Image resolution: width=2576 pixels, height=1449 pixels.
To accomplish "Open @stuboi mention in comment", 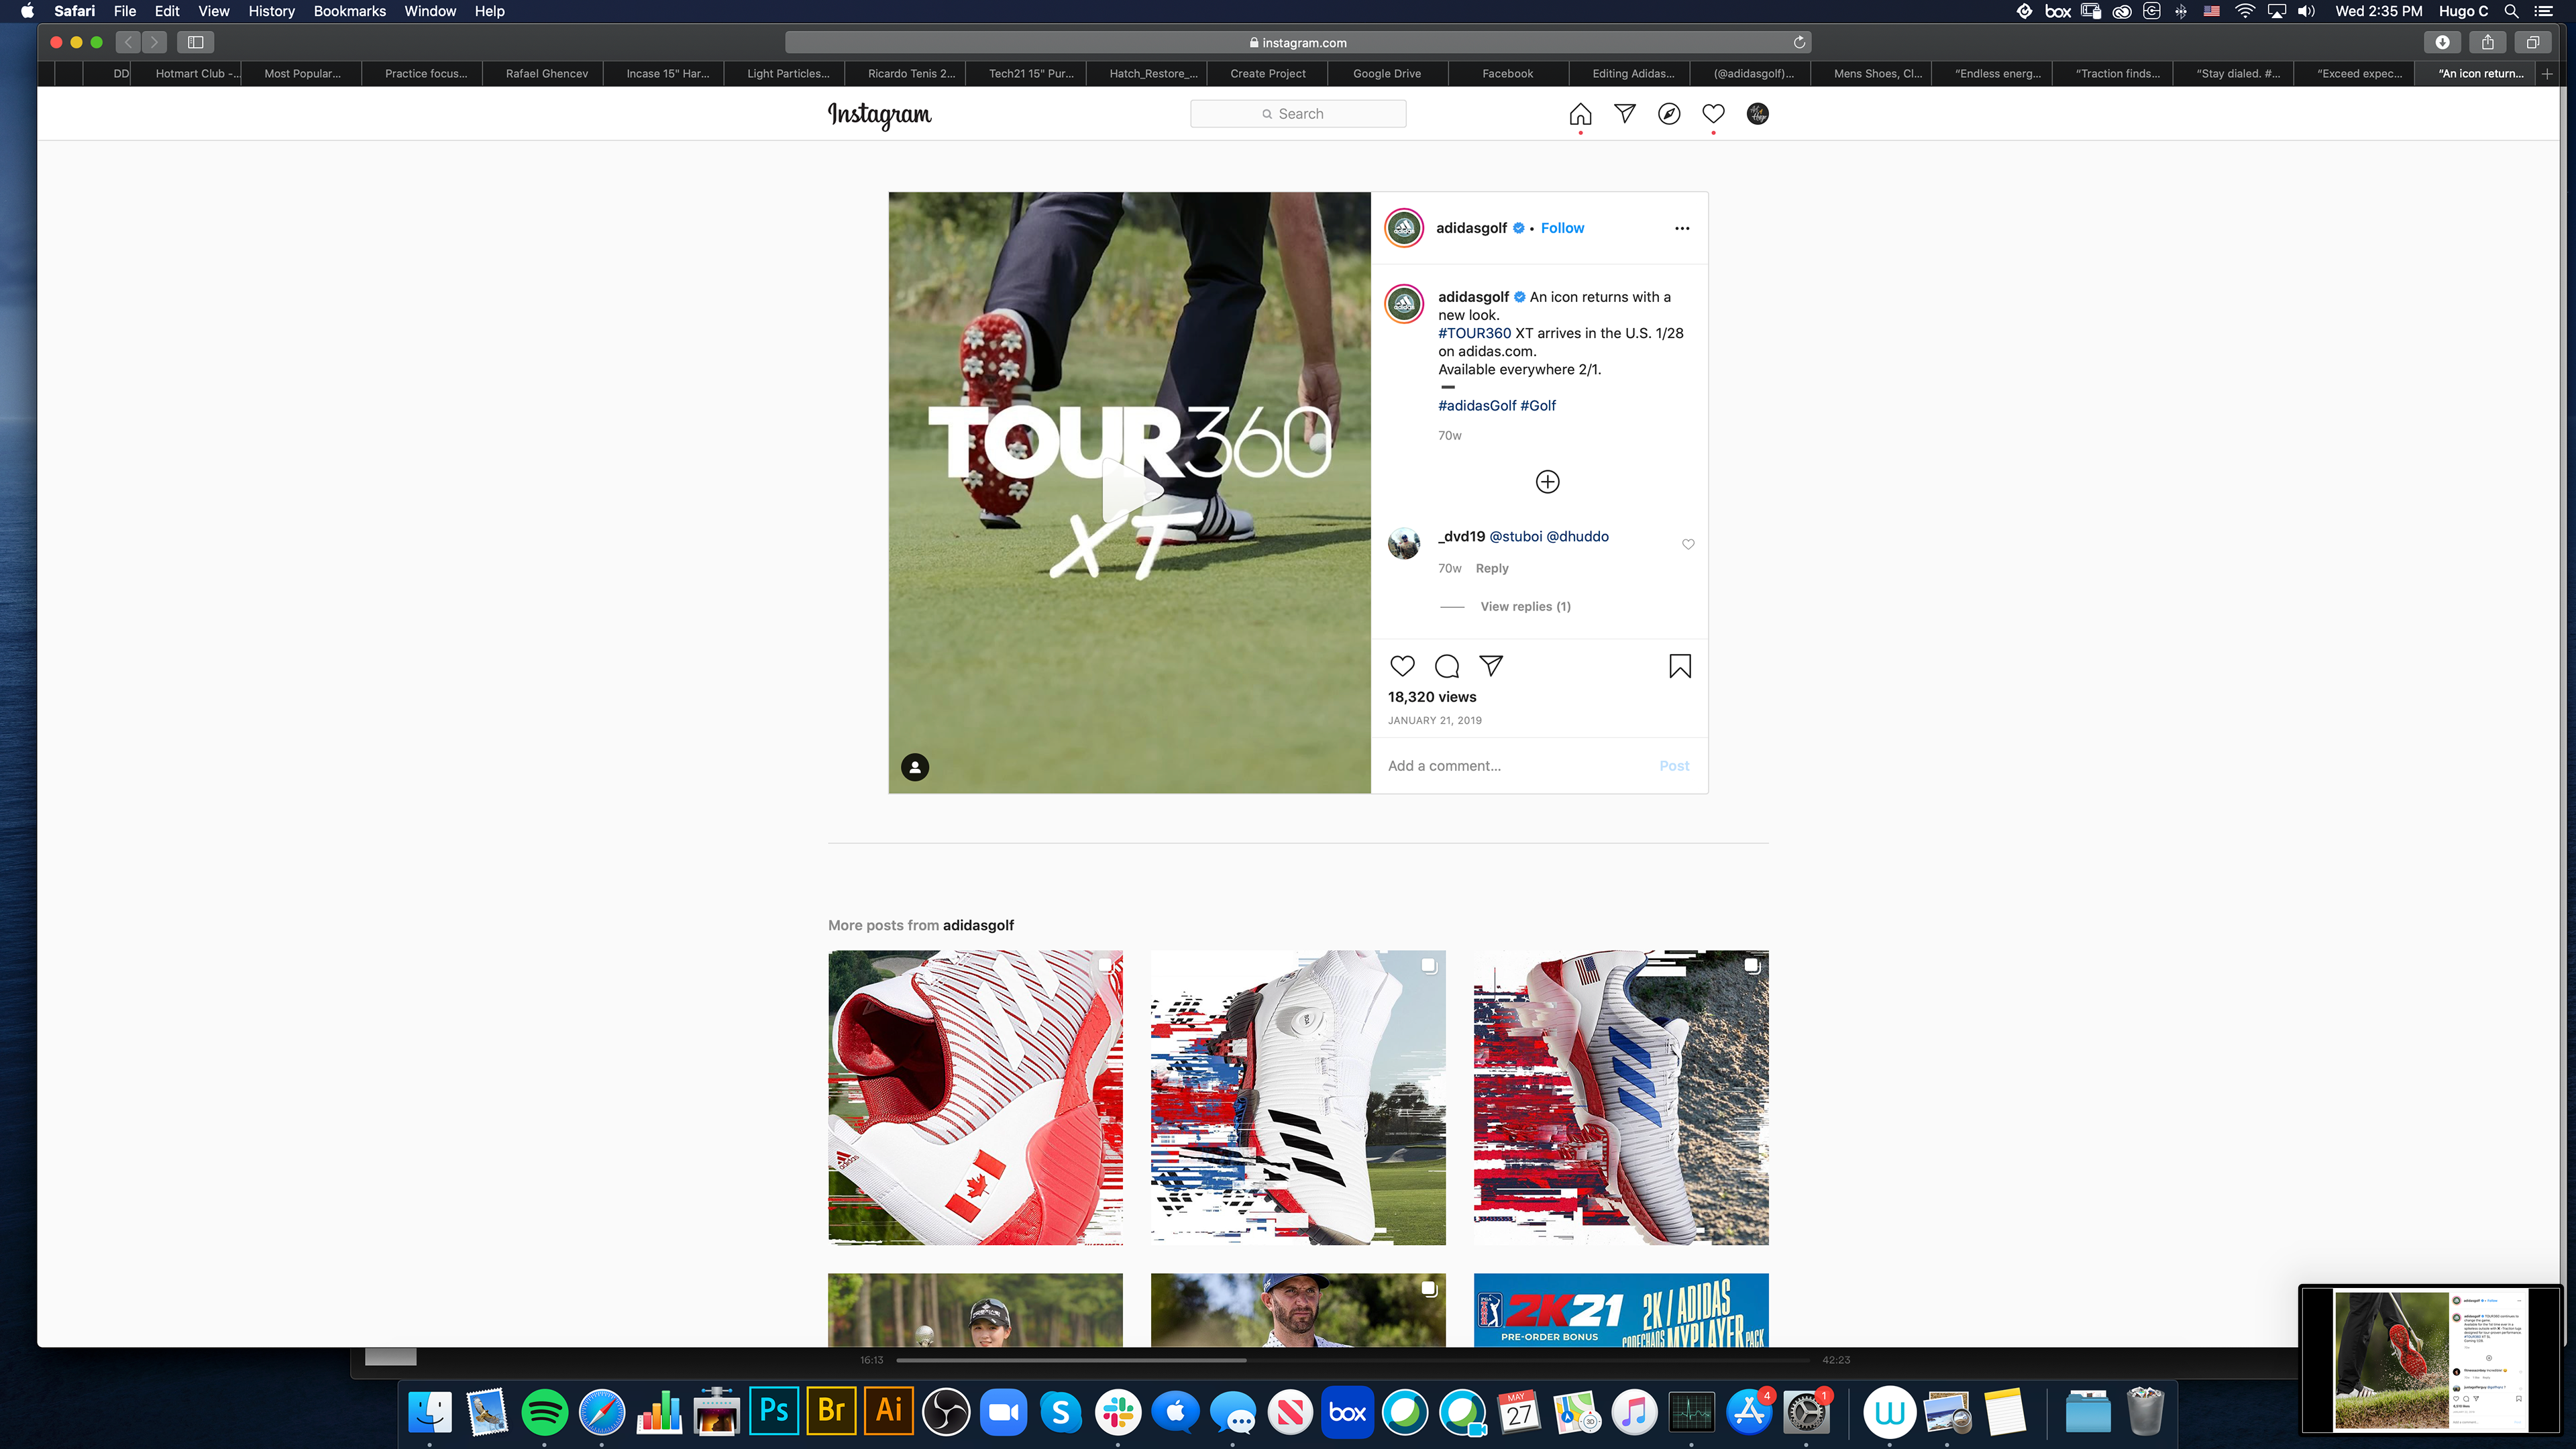I will [1516, 536].
